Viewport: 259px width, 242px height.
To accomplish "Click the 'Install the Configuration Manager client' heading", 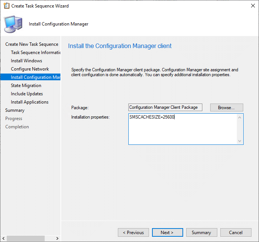I will tap(120, 46).
